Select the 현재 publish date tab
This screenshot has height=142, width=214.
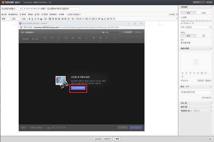[188, 36]
